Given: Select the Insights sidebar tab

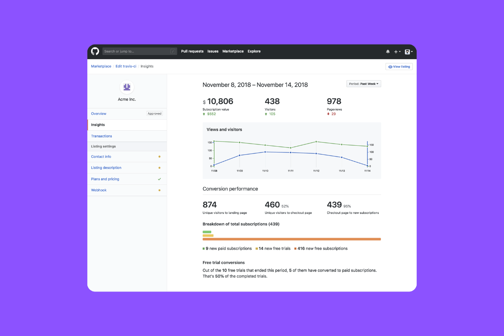Looking at the screenshot, I should 98,124.
